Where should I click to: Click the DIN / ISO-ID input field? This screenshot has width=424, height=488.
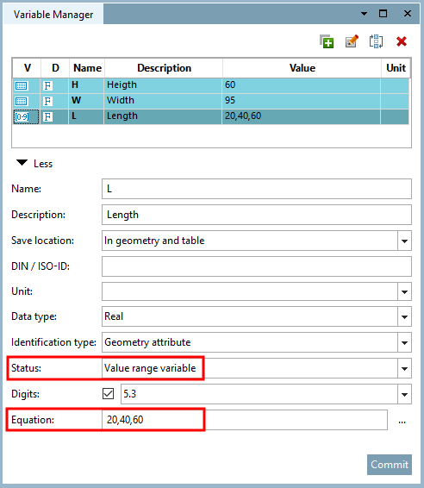point(257,266)
